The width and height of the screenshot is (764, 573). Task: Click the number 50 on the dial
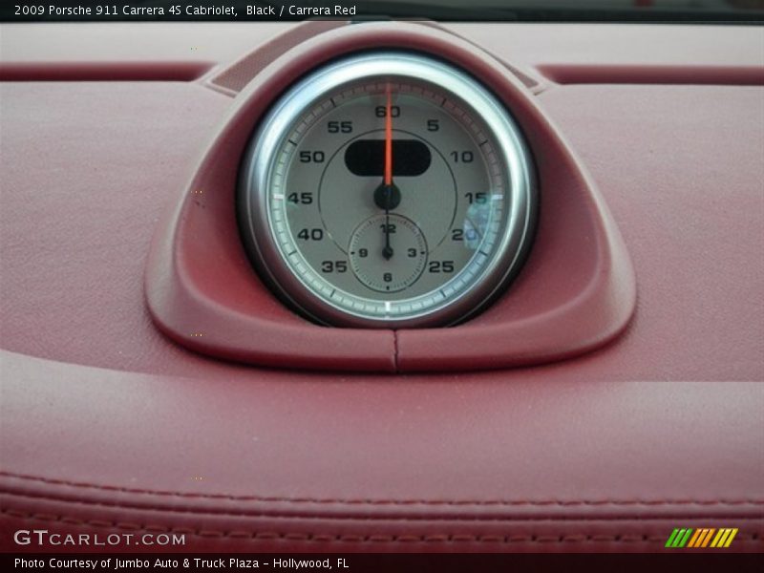pyautogui.click(x=311, y=157)
